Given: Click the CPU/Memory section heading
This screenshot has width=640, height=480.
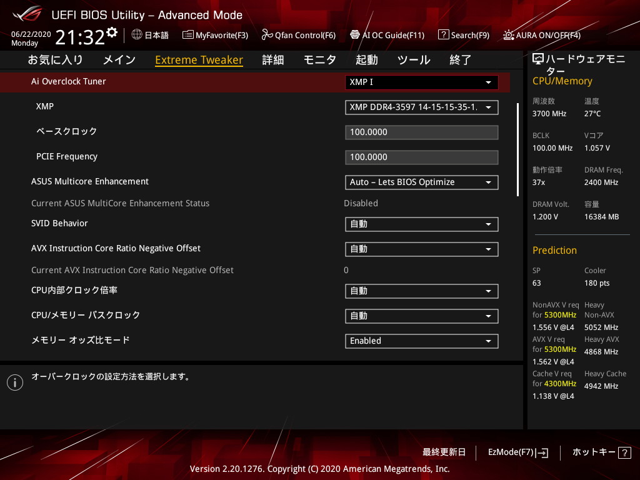Looking at the screenshot, I should (x=562, y=81).
